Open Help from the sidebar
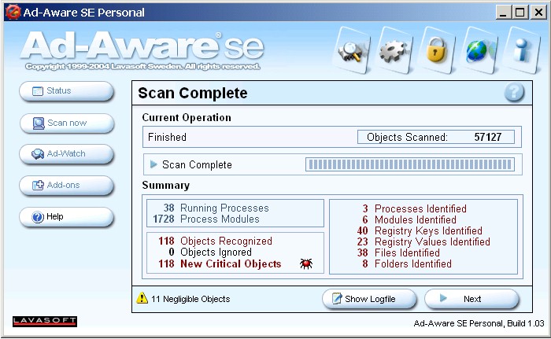Viewport: 551px width, 339px height. 66,217
